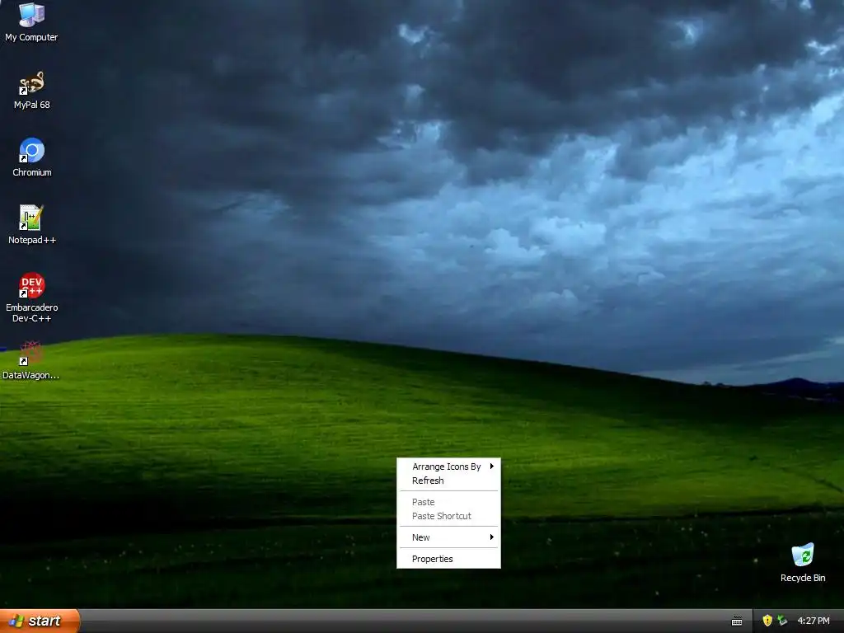
Task: Select the DataWagon desktop shortcut
Action: coord(30,360)
